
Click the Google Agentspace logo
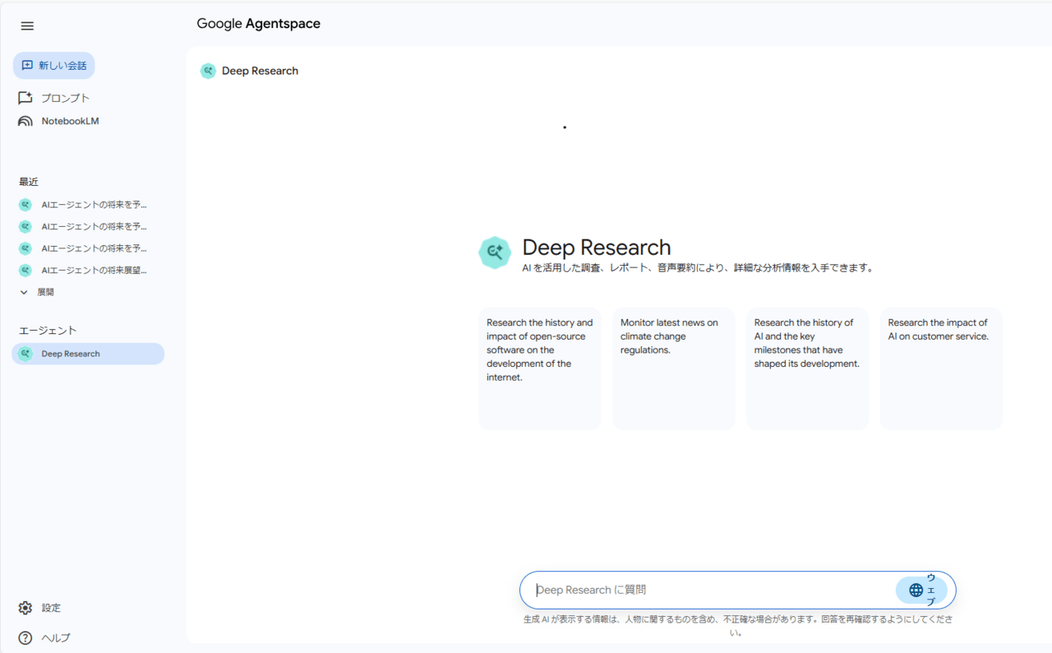coord(258,24)
